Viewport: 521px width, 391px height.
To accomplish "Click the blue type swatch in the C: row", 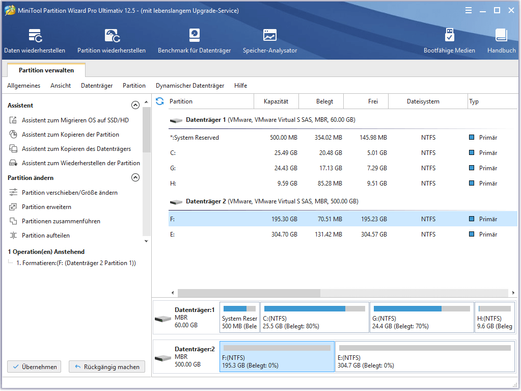I will (x=472, y=152).
